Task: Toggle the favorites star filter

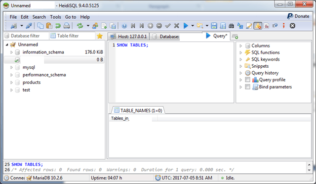Action: [x=100, y=36]
